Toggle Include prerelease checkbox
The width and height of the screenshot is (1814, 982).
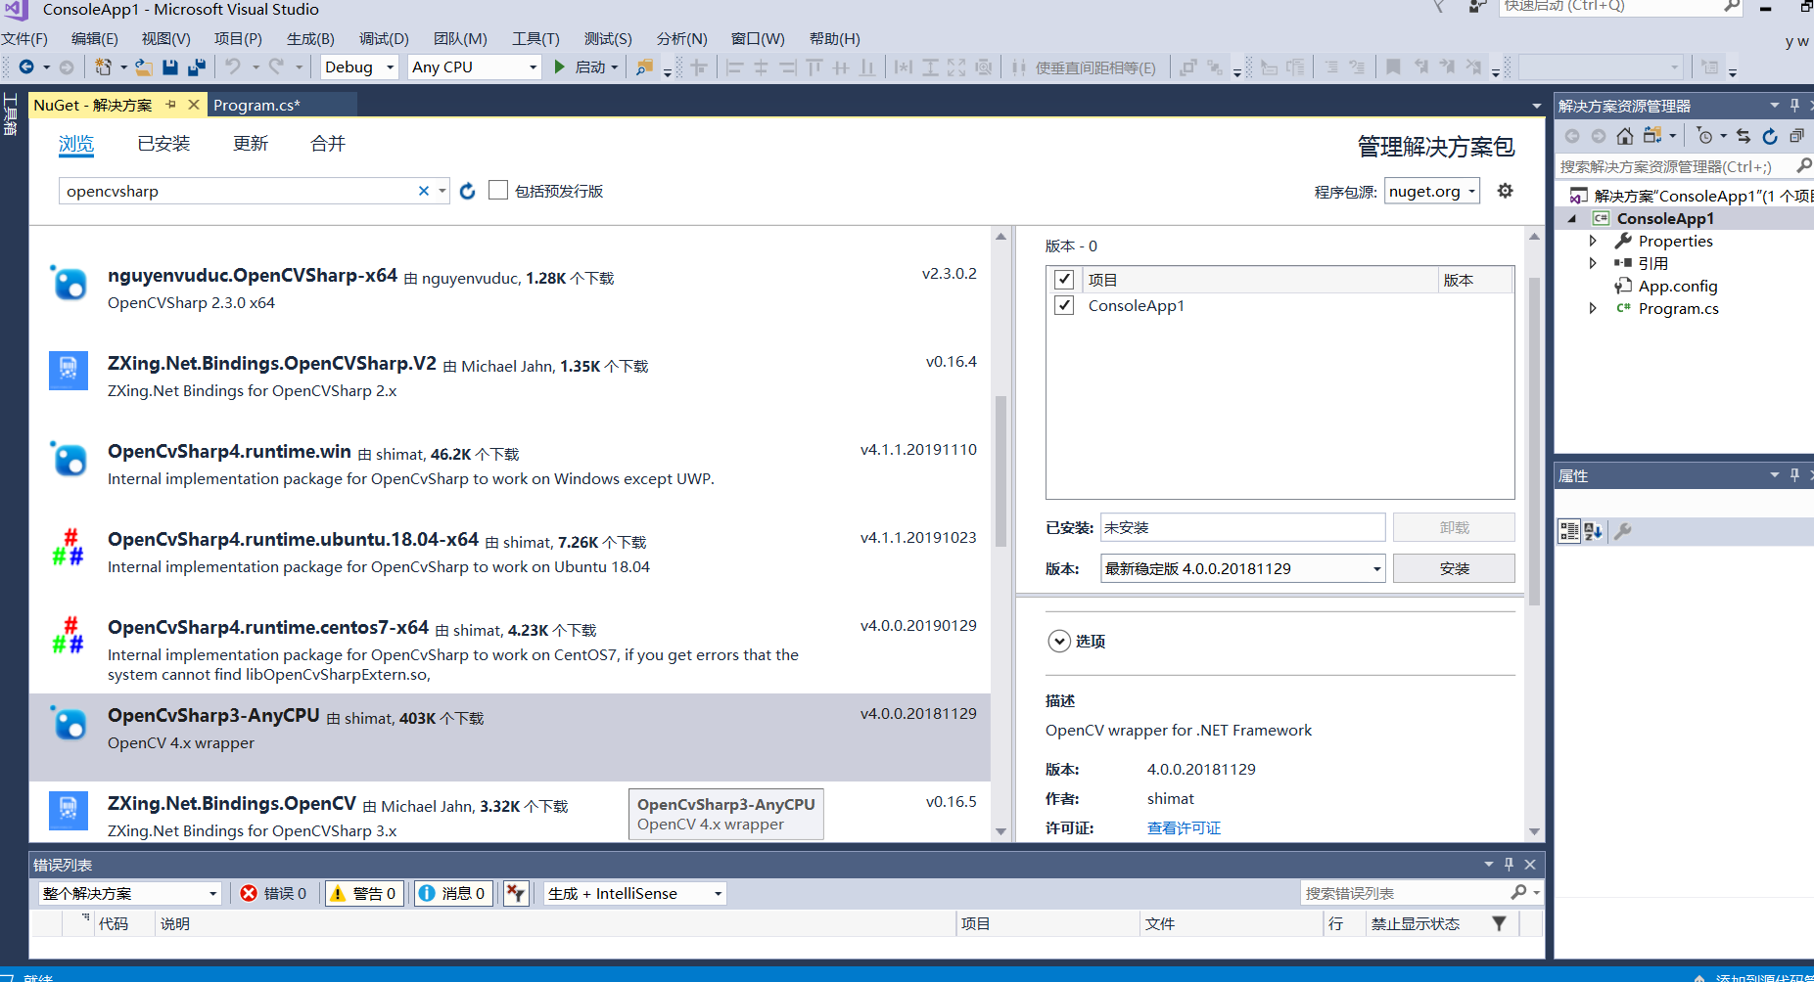498,190
